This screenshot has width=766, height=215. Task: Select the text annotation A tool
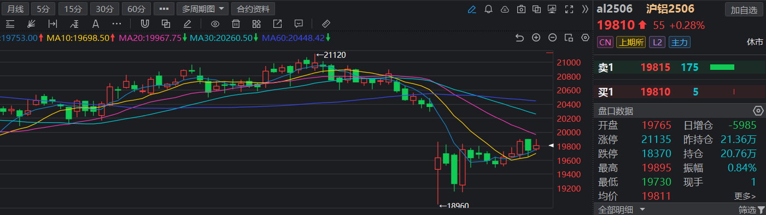click(x=96, y=23)
